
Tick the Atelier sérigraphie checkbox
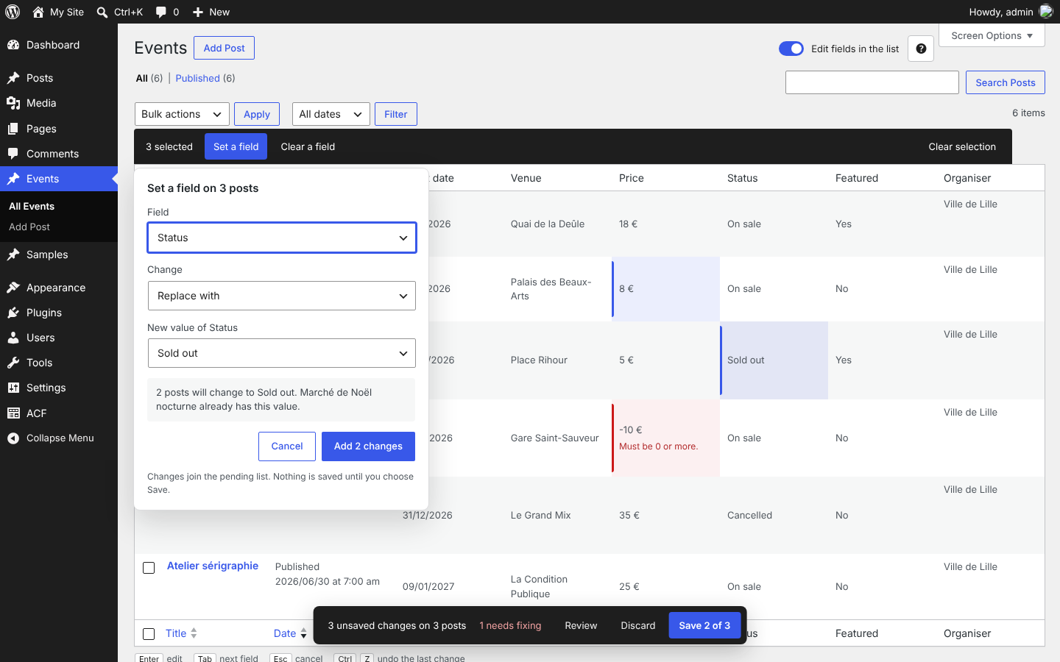click(149, 568)
